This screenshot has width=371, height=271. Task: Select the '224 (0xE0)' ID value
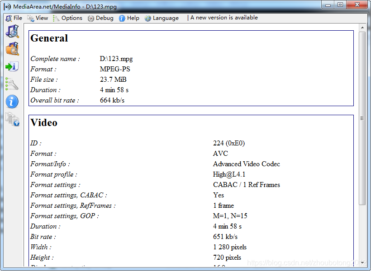click(229, 143)
